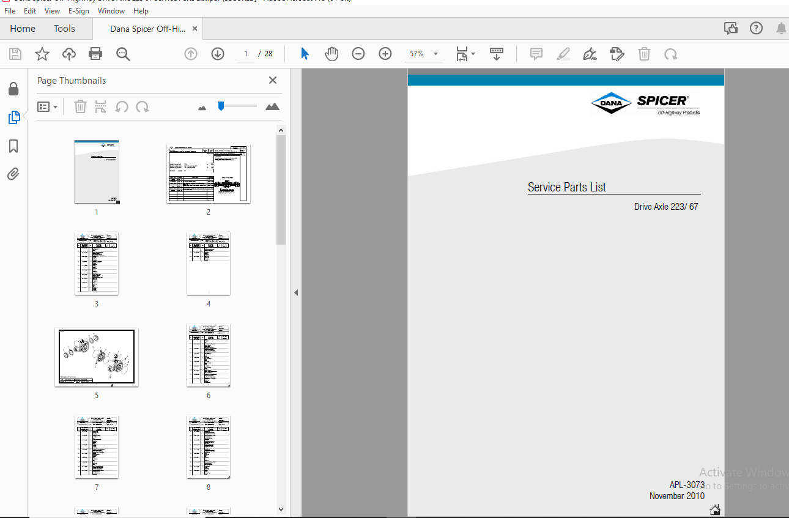
Task: Collapse the navigation pane with the left arrow
Action: 296,293
